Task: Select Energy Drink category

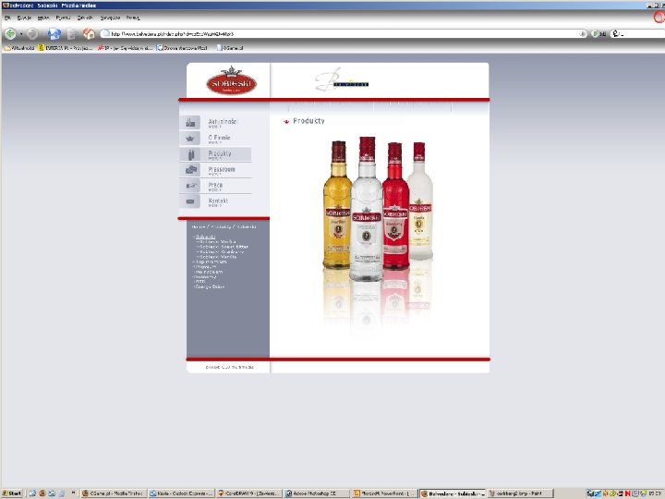Action: point(209,286)
